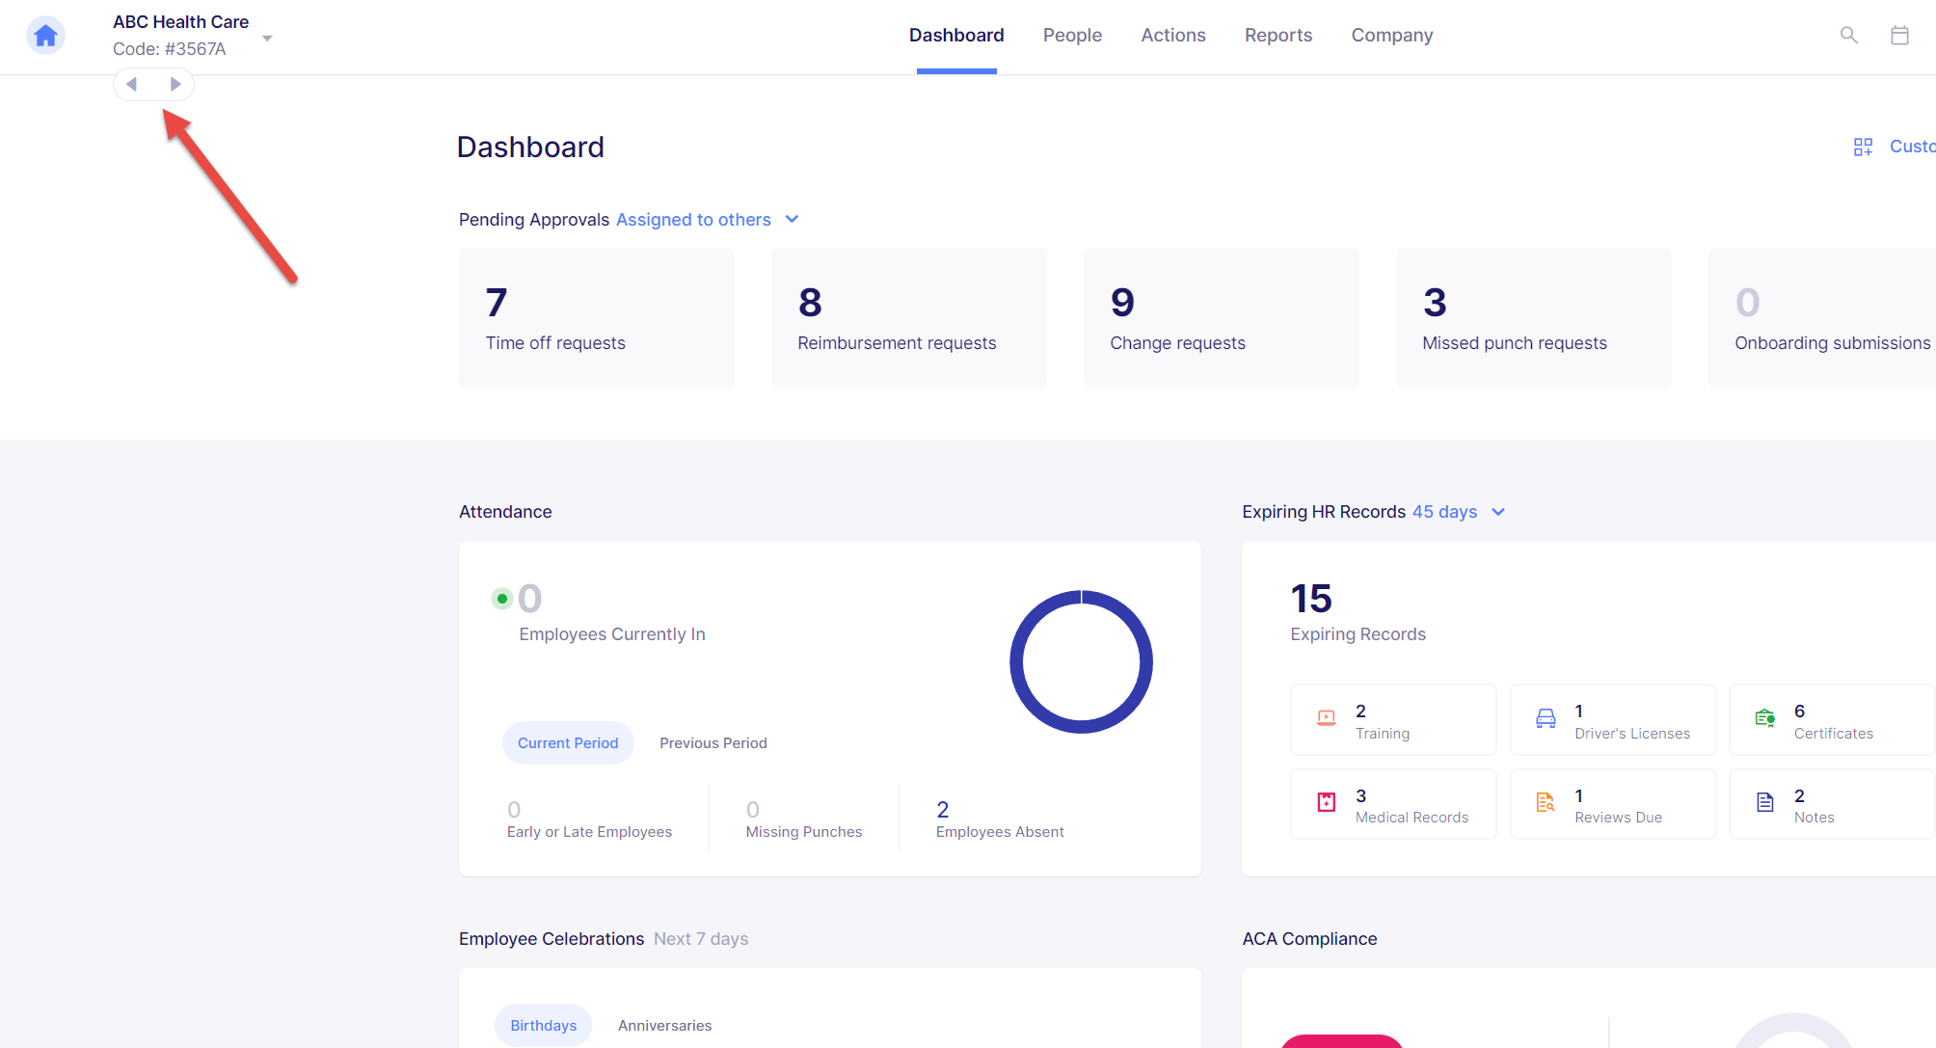Select the Previous Period toggle
The image size is (1936, 1048).
click(x=713, y=743)
